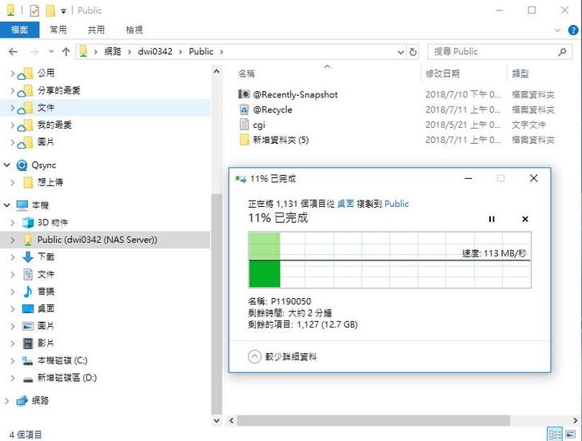Select the @Recycle folder

click(x=273, y=109)
